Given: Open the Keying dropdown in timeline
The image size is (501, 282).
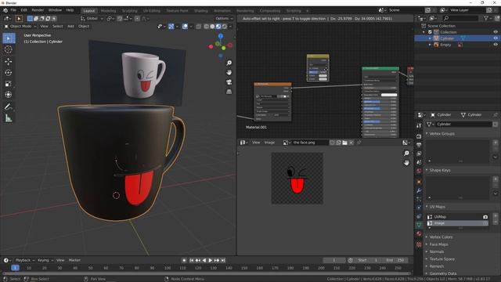Looking at the screenshot, I should coord(45,260).
